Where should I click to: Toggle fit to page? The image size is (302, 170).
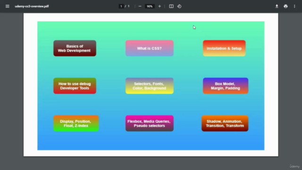click(171, 6)
